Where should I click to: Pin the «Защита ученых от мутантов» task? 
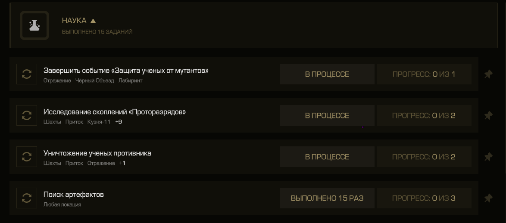point(488,74)
